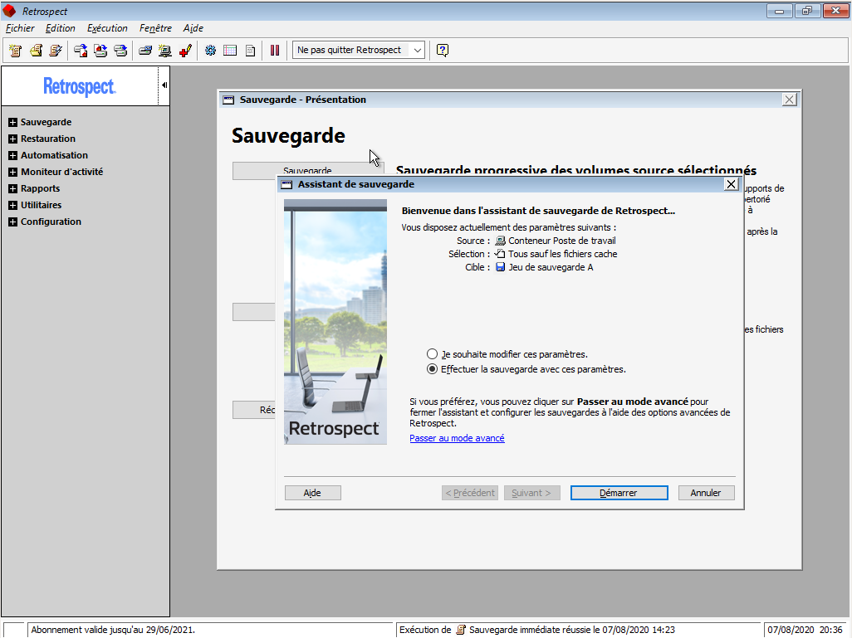The width and height of the screenshot is (852, 638).
Task: Follow the 'Passer au mode avancé' link
Action: click(457, 438)
